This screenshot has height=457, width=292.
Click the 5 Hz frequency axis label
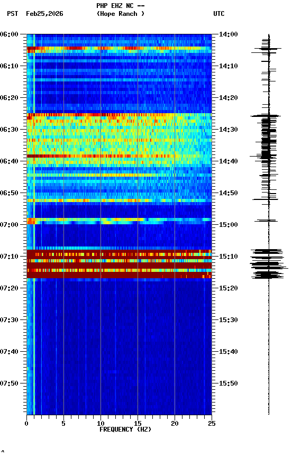[x=63, y=424]
